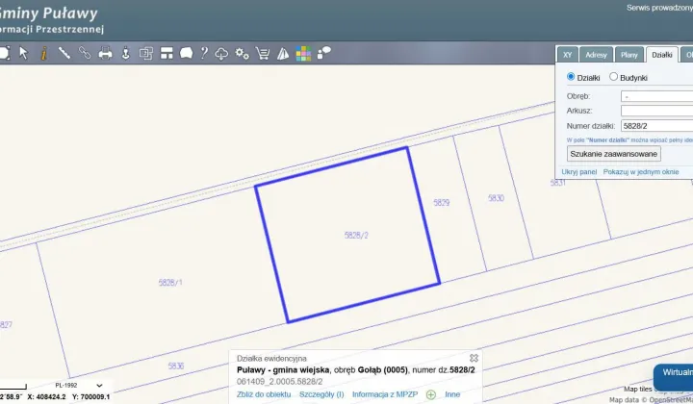693x404 pixels.
Task: Open the panel layout icon
Action: click(x=167, y=54)
